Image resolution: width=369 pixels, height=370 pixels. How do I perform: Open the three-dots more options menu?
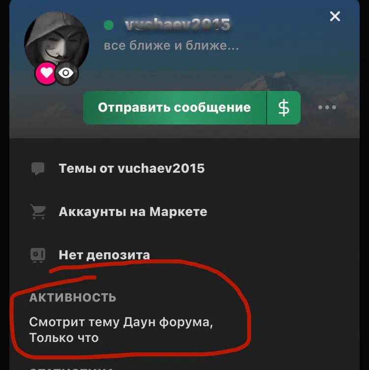[327, 107]
